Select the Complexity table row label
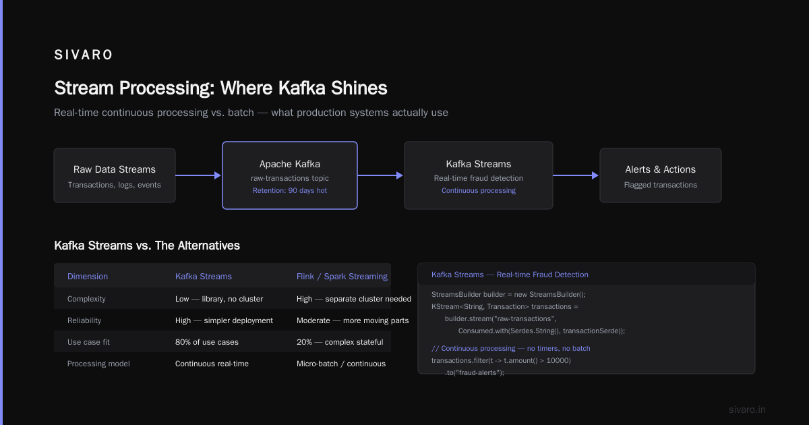The image size is (809, 425). click(86, 299)
